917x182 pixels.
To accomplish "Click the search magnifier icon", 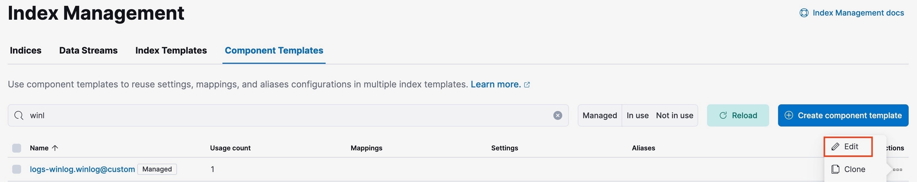I will click(19, 115).
